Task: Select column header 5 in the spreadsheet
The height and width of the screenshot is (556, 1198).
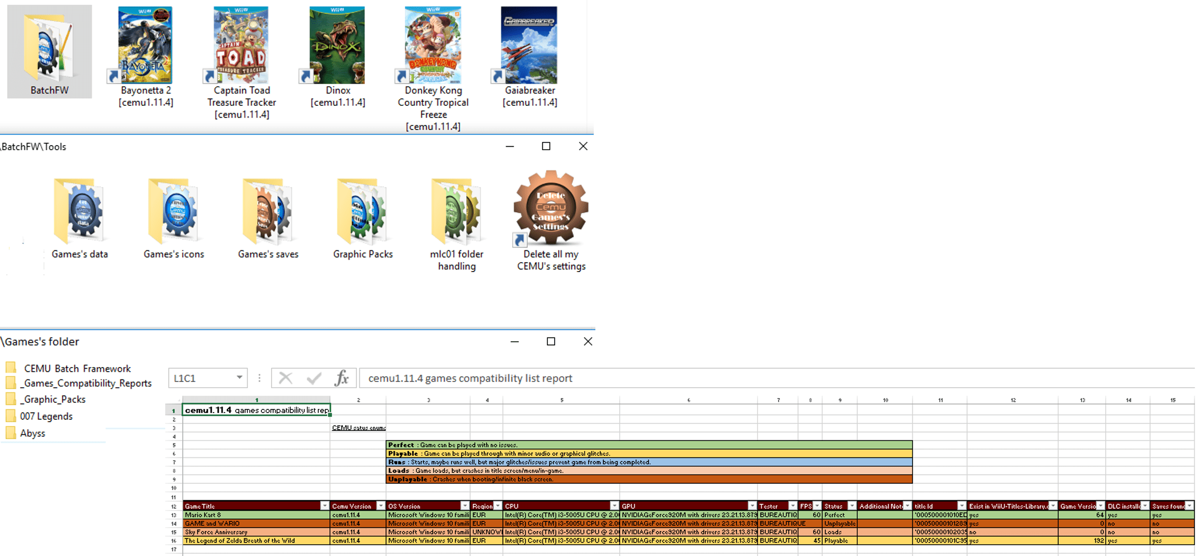Action: [561, 400]
